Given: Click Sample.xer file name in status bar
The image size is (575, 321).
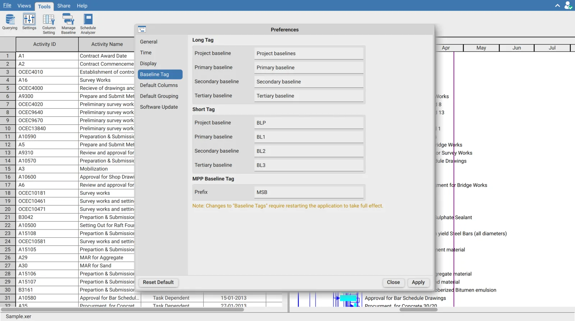Looking at the screenshot, I should [x=18, y=316].
